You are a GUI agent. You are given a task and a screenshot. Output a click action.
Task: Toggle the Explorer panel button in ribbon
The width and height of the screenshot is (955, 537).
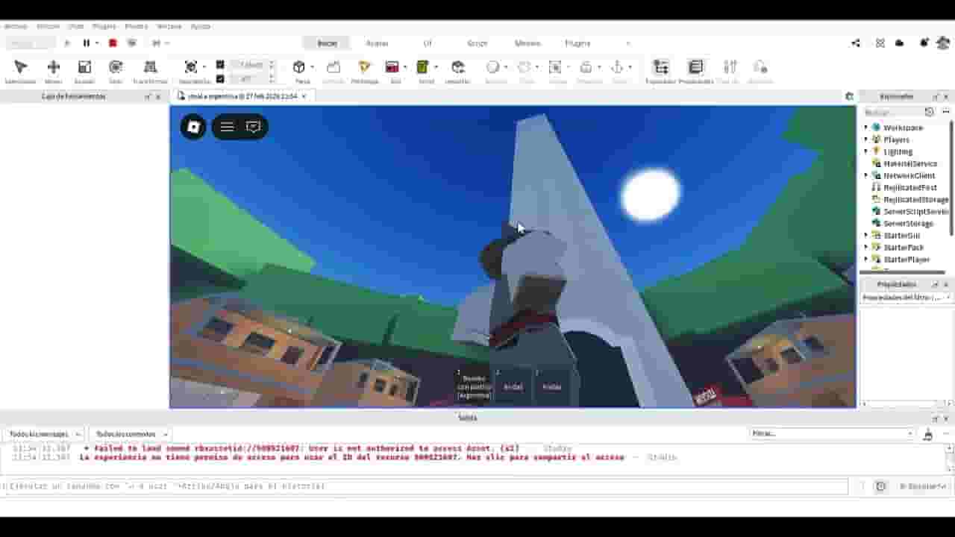[661, 67]
